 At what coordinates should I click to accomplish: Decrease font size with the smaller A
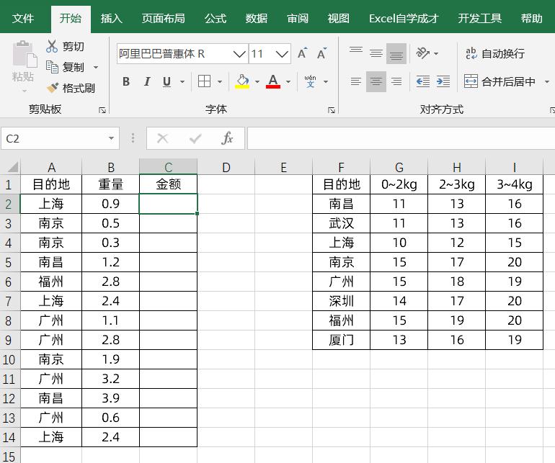point(321,53)
